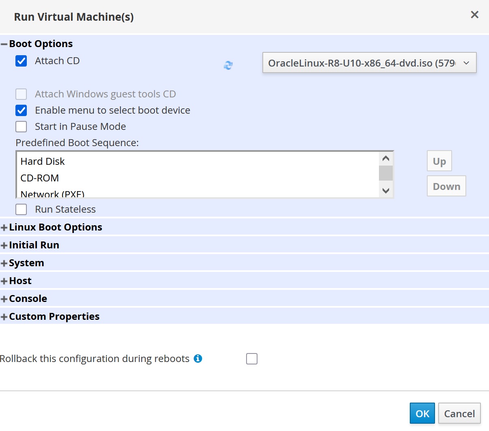Screen dimensions: 489x431
Task: Refresh the attached CD image list
Action: point(228,65)
